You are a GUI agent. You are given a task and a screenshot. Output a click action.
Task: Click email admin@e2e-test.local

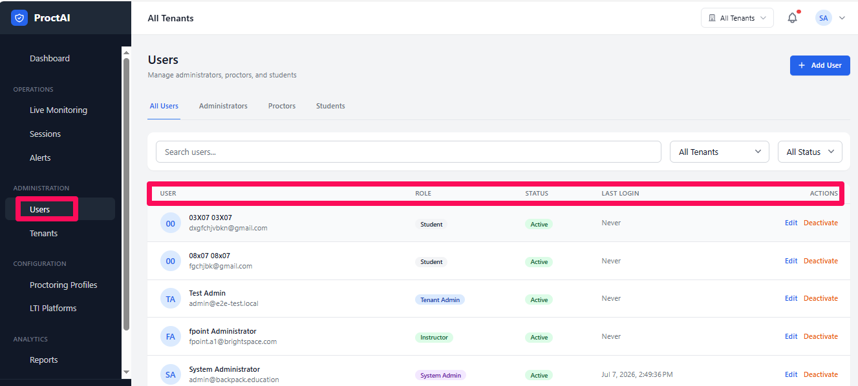(x=224, y=303)
